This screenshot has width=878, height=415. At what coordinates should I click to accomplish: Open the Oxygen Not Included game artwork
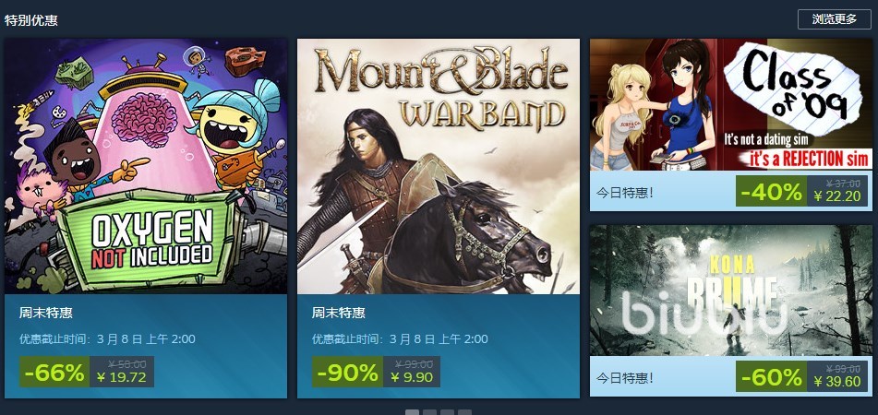146,166
